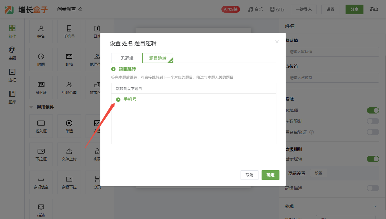Image resolution: width=386 pixels, height=219 pixels.
Task: Open the 设置 button in header
Action: [330, 9]
